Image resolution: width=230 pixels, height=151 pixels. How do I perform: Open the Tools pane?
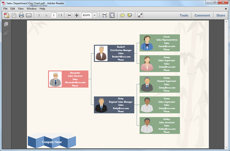click(x=184, y=15)
